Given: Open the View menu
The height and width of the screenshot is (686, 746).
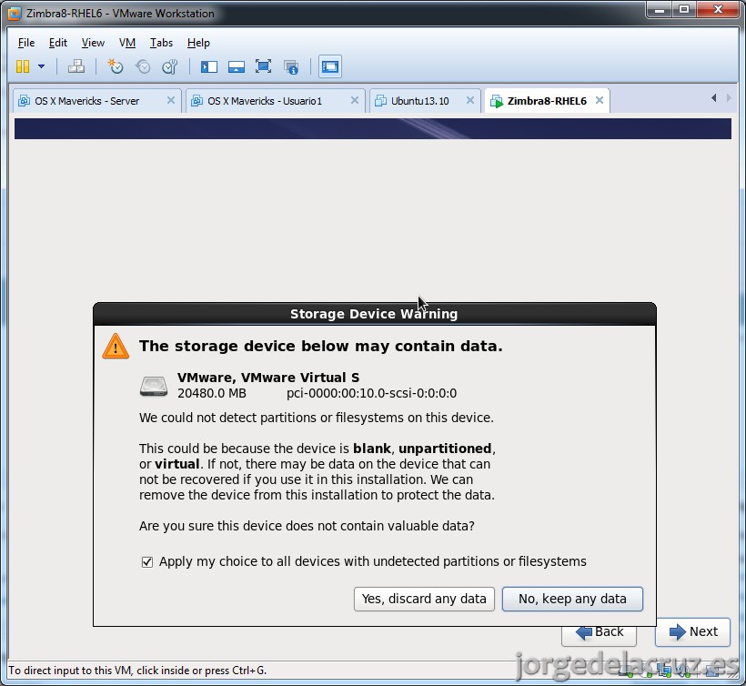Looking at the screenshot, I should click(x=93, y=43).
